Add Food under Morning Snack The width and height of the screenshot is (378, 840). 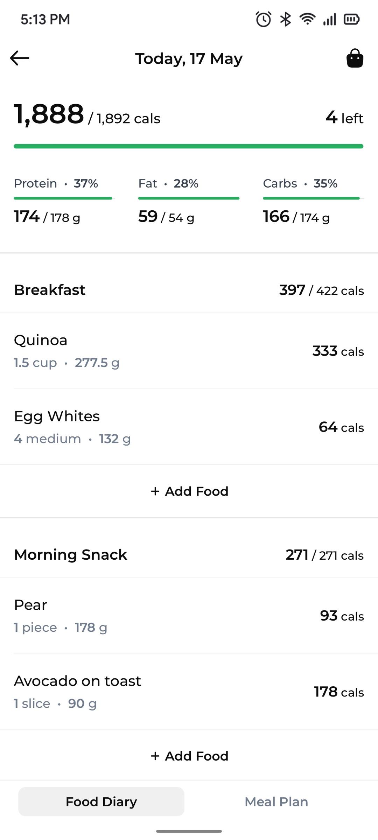click(x=189, y=756)
